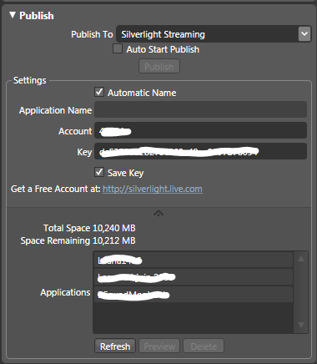Image resolution: width=317 pixels, height=364 pixels.
Task: Click the Account input field
Action: click(x=200, y=130)
